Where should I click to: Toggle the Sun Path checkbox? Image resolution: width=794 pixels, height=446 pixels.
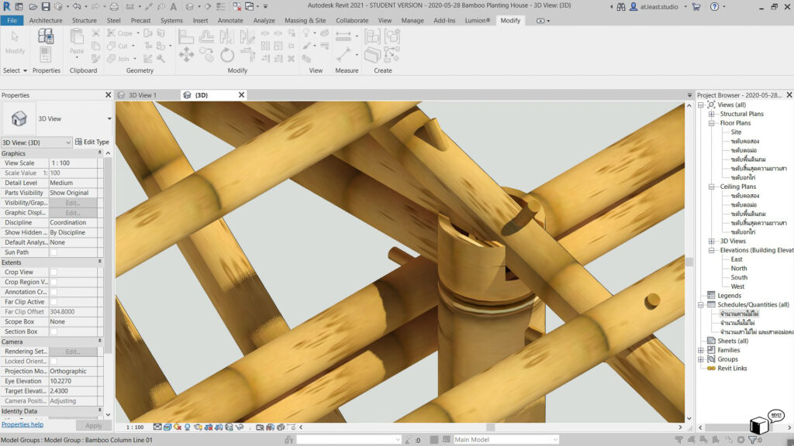click(54, 252)
